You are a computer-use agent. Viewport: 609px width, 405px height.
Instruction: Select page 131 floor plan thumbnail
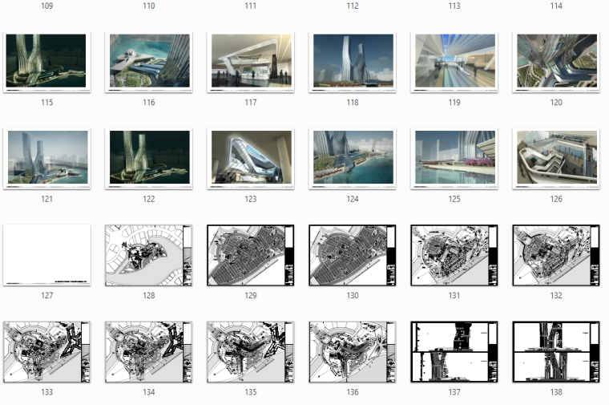[x=454, y=255]
